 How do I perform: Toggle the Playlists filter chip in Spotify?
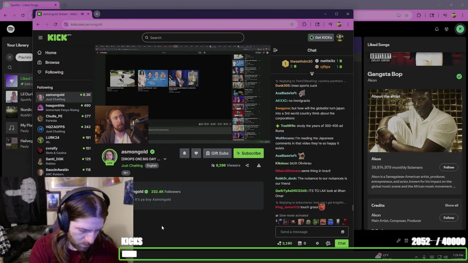pyautogui.click(x=24, y=57)
